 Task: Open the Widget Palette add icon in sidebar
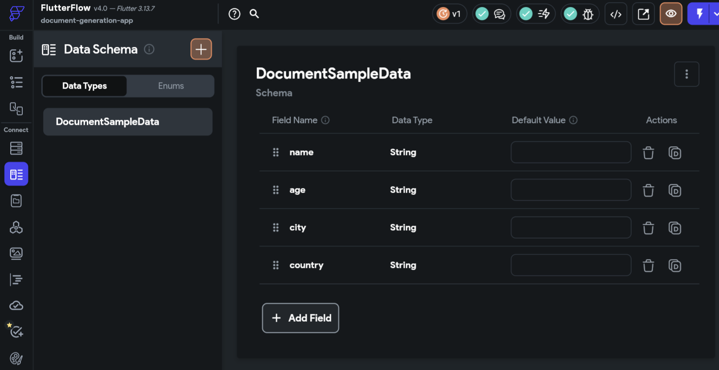(16, 56)
